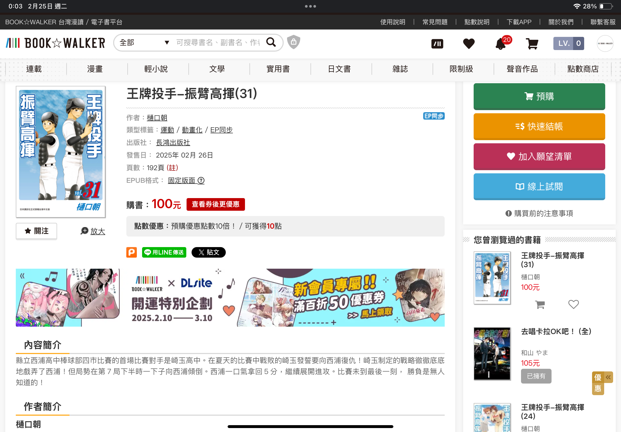Open 使用說明 in top bar
This screenshot has height=432, width=621.
[393, 22]
